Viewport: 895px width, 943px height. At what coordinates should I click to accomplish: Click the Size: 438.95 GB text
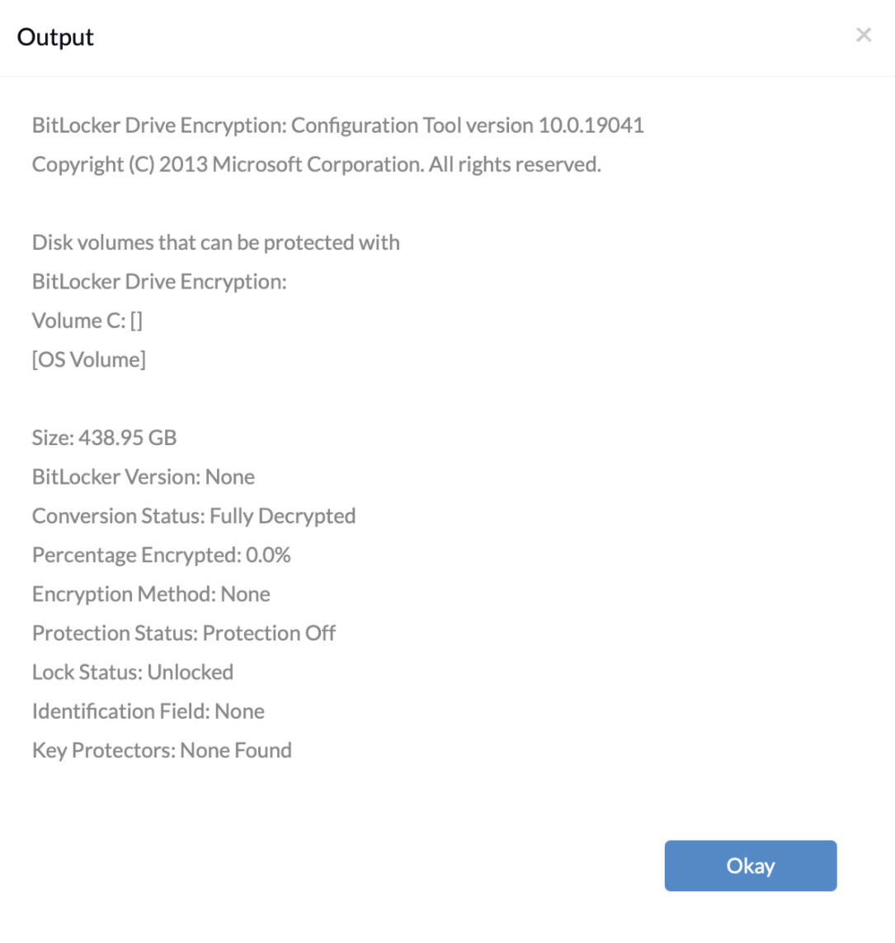click(104, 438)
